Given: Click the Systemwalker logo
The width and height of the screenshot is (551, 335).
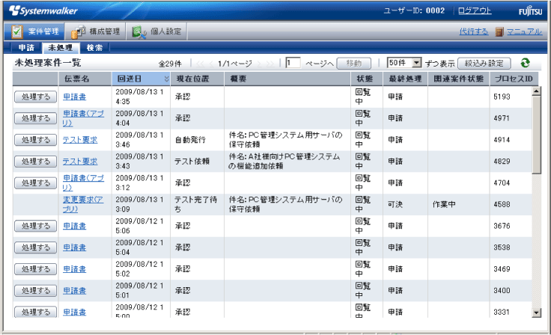Looking at the screenshot, I should pos(43,10).
